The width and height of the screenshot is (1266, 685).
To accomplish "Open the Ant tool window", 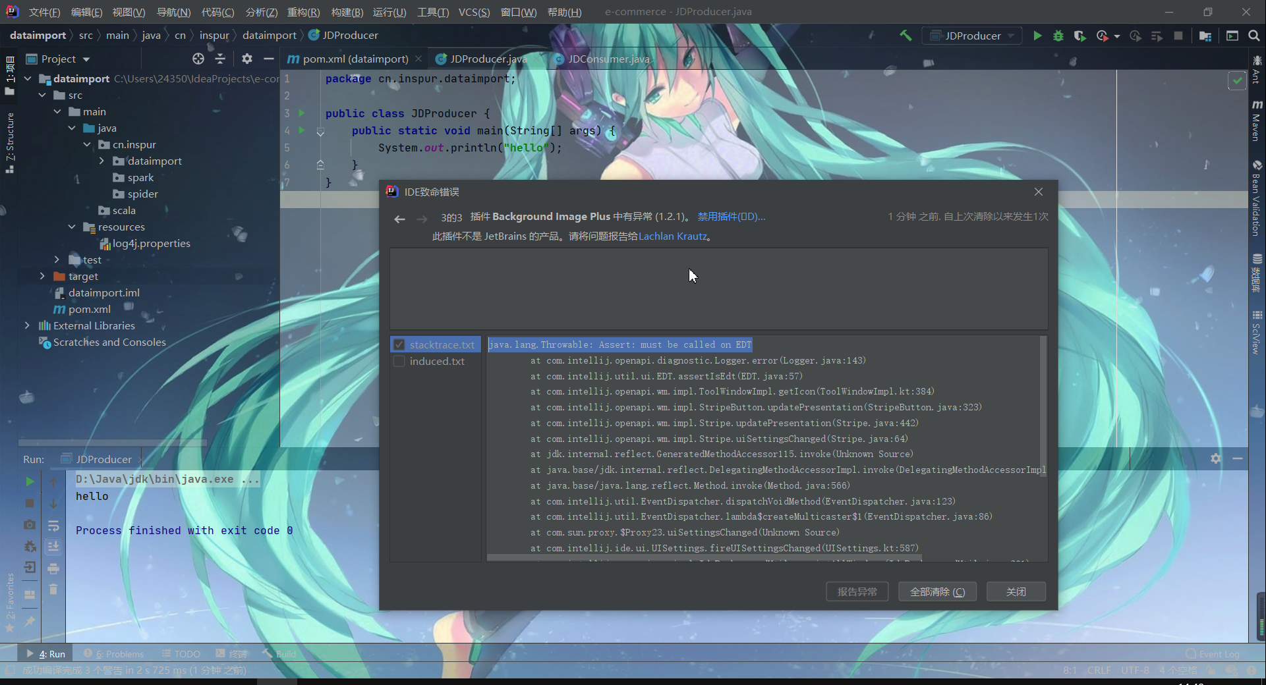I will tap(1257, 78).
